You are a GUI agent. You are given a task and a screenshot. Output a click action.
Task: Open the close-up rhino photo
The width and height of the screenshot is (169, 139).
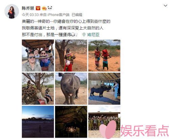click(x=71, y=89)
